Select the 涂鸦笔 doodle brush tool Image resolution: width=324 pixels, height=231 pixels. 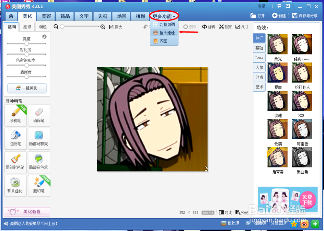click(x=16, y=115)
